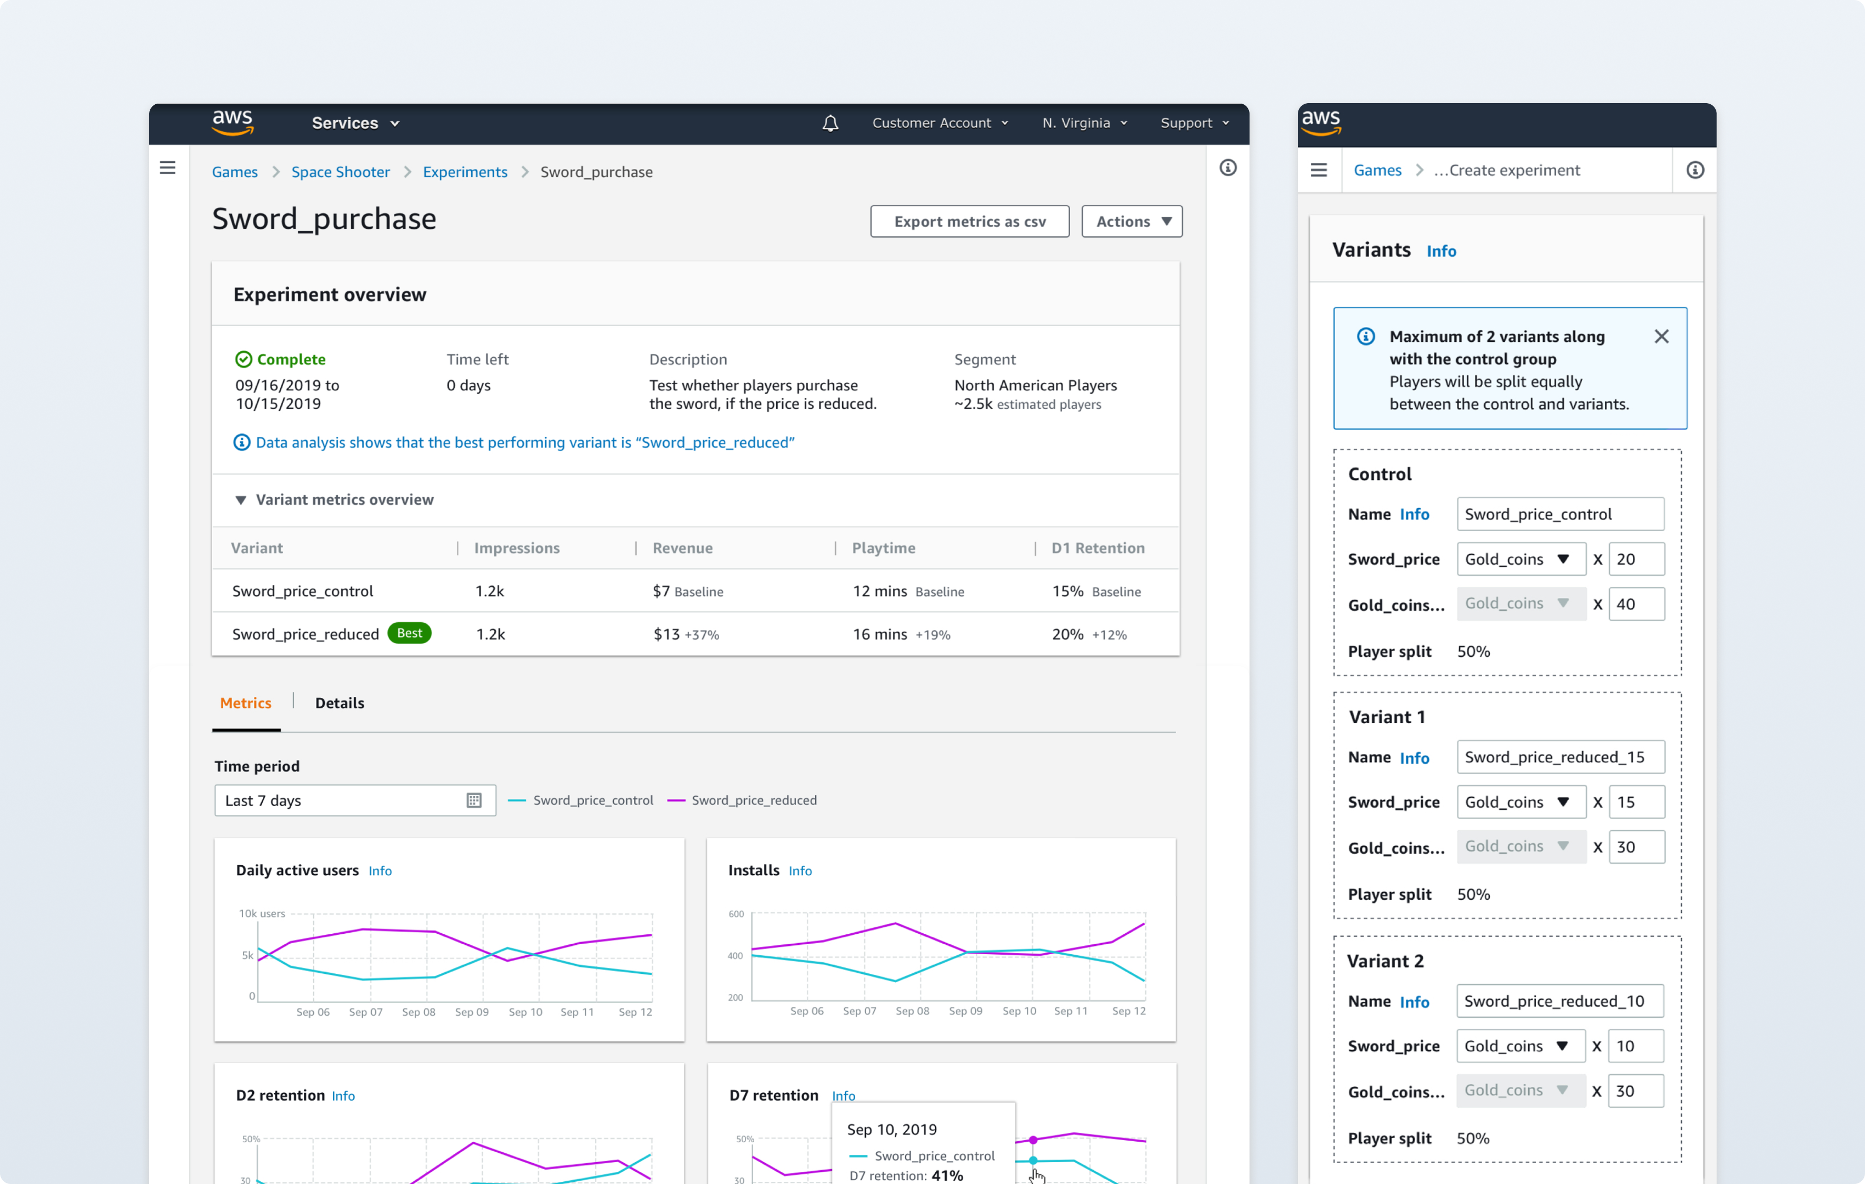Viewport: 1865px width, 1184px height.
Task: Click Export metrics as csv button
Action: click(x=970, y=222)
